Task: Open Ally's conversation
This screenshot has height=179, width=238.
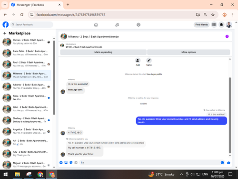Action: point(26,154)
